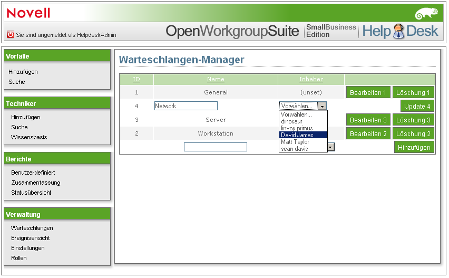Open 'Suche' under Techniker

point(19,127)
